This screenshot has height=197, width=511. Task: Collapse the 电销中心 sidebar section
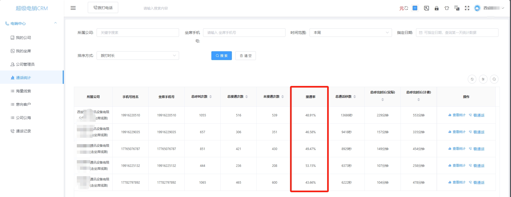56,23
